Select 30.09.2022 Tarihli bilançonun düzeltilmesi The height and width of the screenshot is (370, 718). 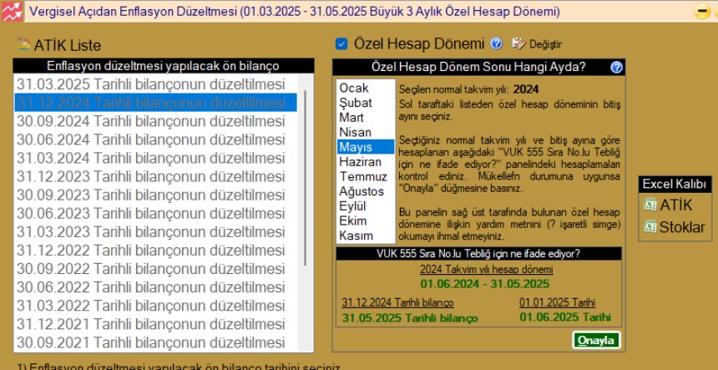pos(155,269)
